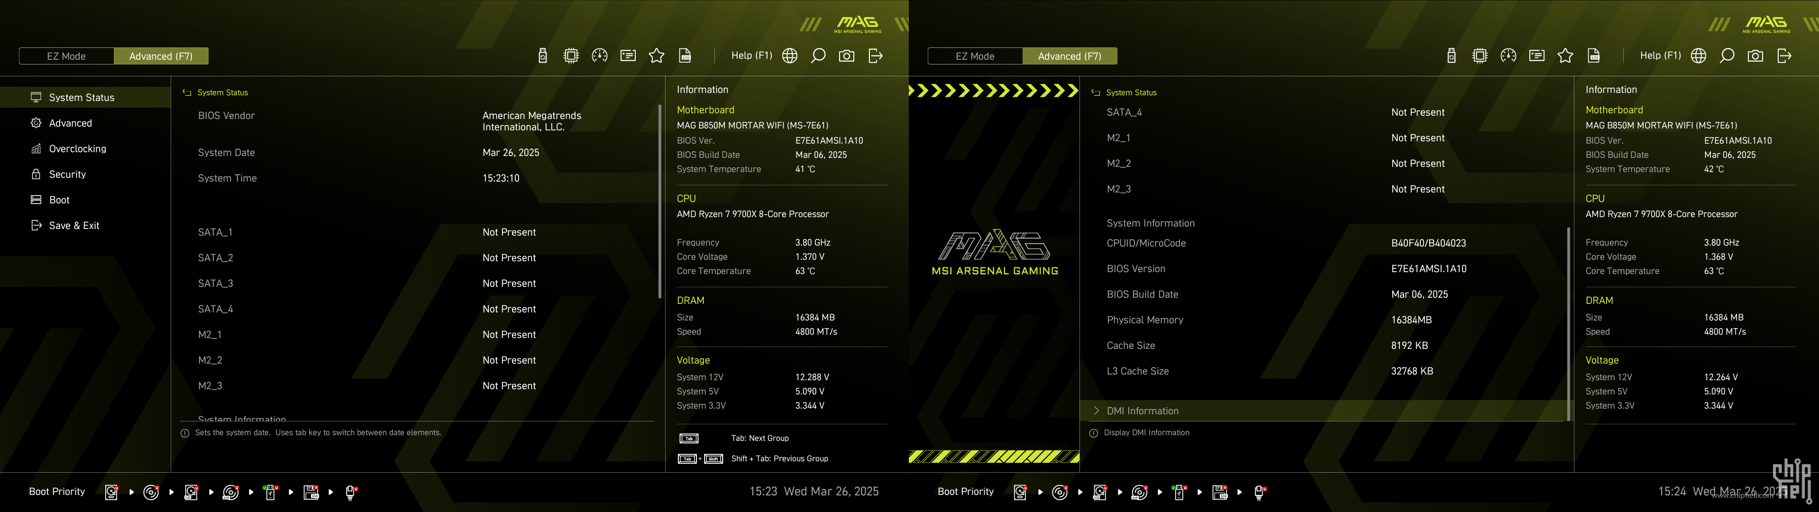Open profile card icon on right BIOS screen
Image resolution: width=1819 pixels, height=512 pixels.
click(x=1536, y=56)
